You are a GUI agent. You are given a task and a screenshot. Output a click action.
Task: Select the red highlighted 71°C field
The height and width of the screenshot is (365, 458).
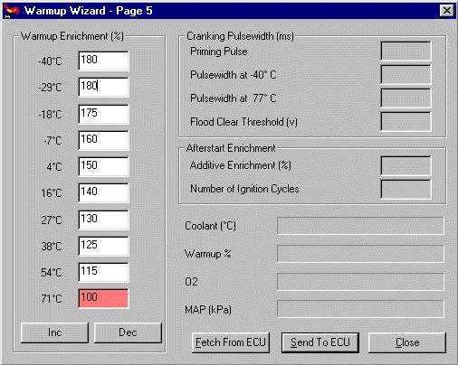[x=103, y=298]
